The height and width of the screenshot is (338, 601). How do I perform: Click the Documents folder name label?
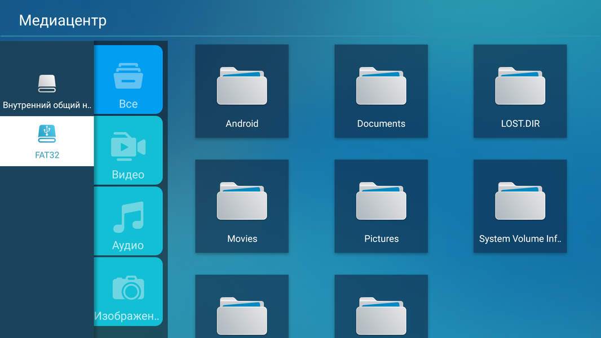point(381,123)
